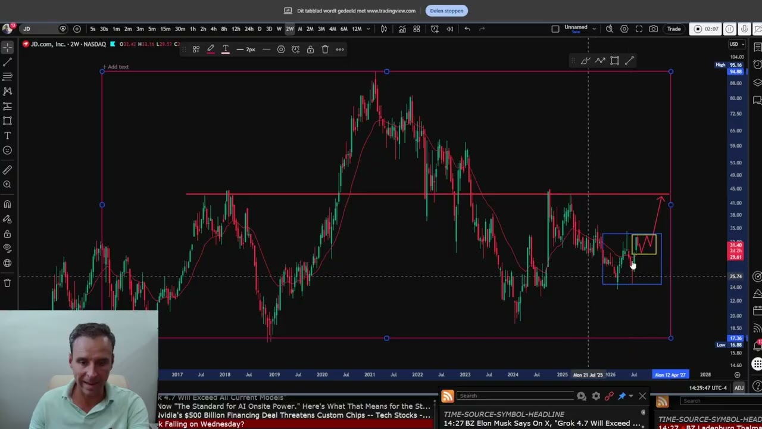Screen dimensions: 762x429
Task: Open indicator templates grid icon
Action: [x=417, y=29]
